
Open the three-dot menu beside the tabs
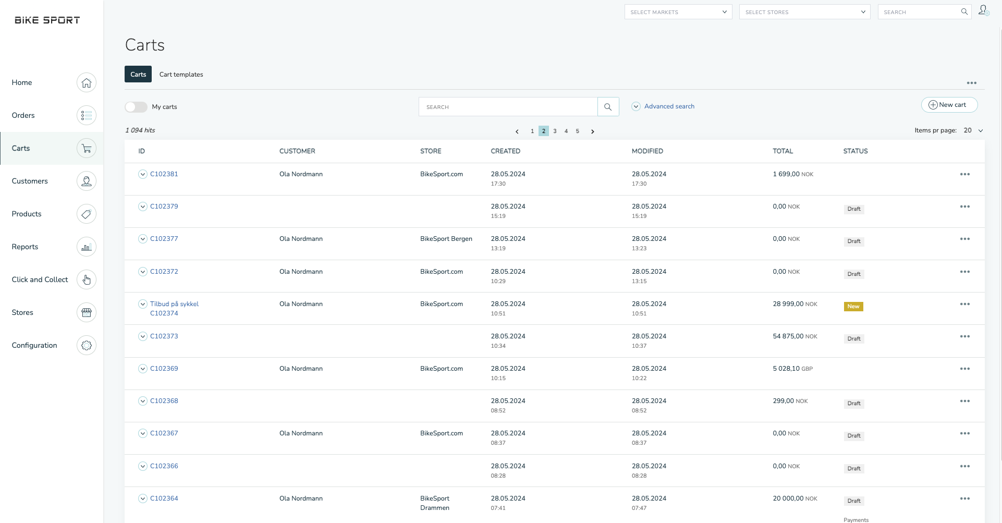(971, 83)
